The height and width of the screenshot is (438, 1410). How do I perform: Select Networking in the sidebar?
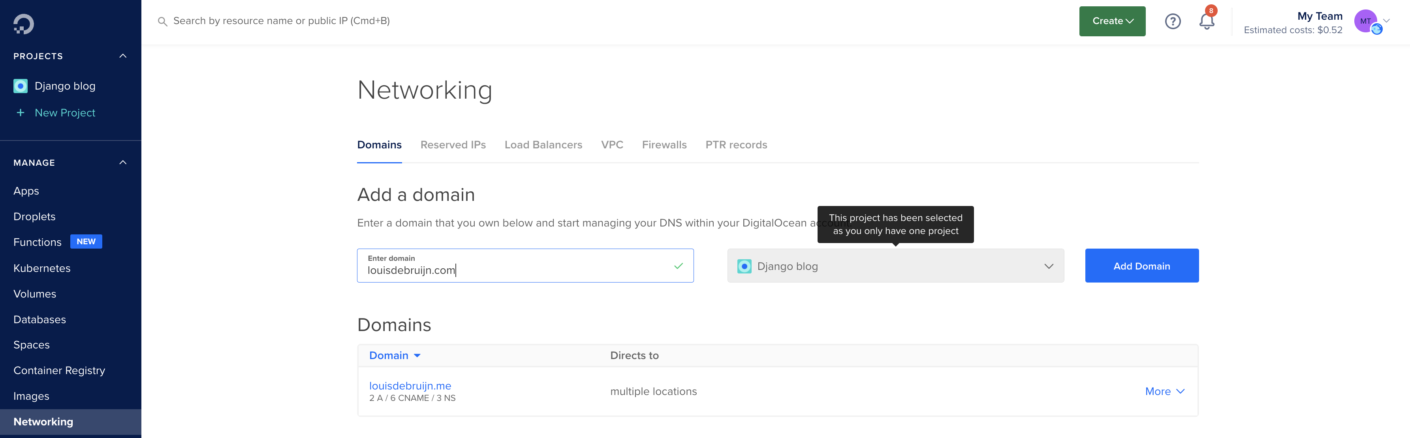(x=71, y=422)
